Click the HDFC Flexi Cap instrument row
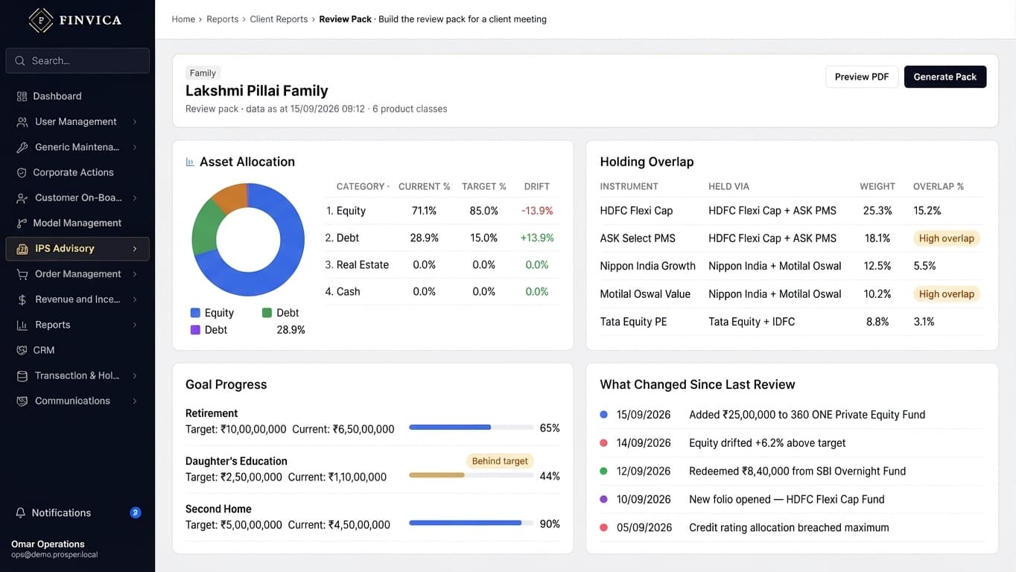This screenshot has width=1016, height=572. point(792,211)
